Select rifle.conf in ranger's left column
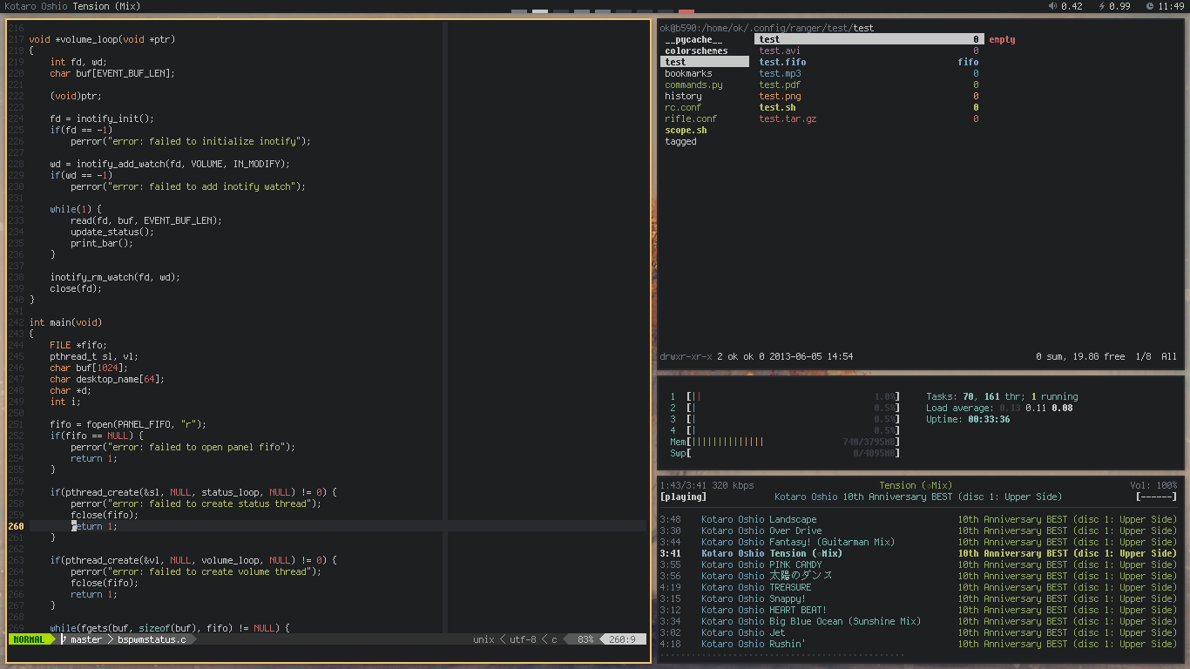 (691, 118)
